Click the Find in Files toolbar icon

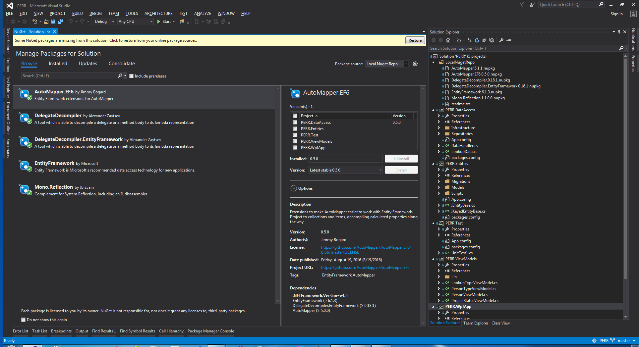coord(182,22)
